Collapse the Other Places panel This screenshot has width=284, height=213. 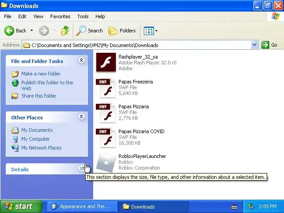tap(82, 116)
